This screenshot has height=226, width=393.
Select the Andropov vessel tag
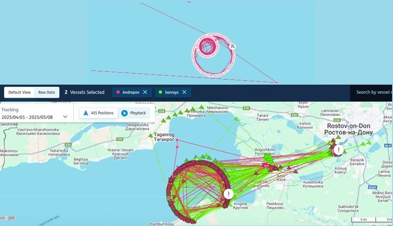(x=132, y=92)
